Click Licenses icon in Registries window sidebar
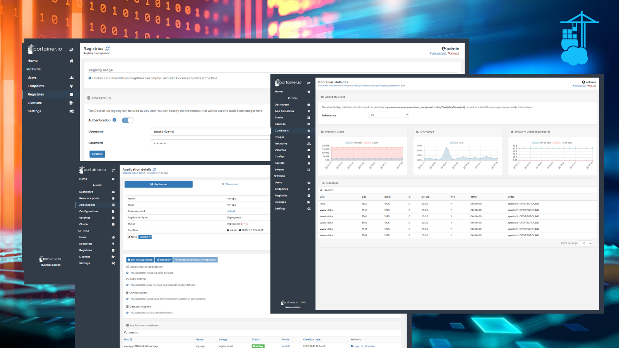Image resolution: width=619 pixels, height=348 pixels. 71,103
